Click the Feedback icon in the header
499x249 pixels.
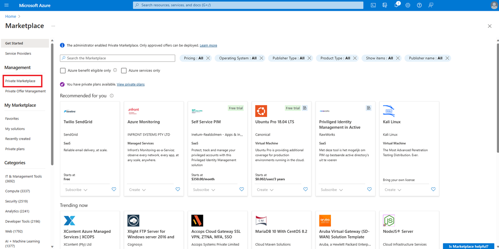[x=431, y=5]
